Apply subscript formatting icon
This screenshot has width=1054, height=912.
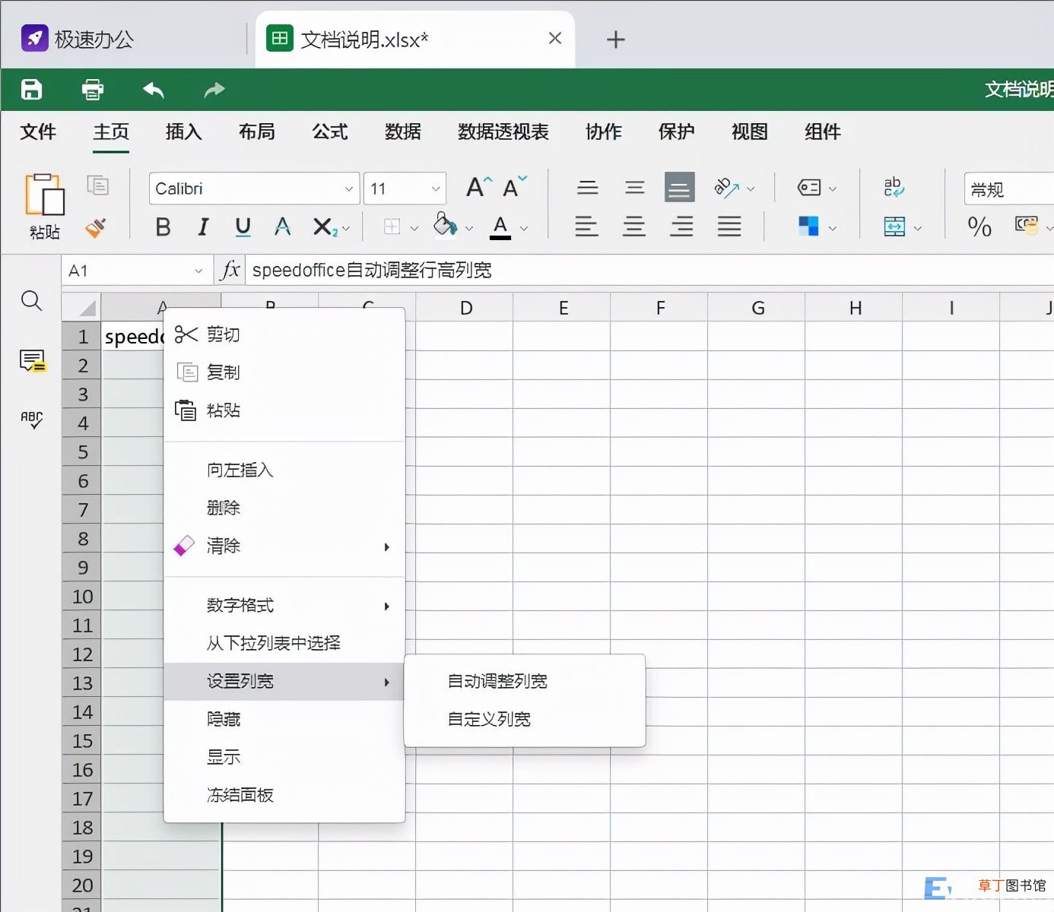[x=325, y=226]
